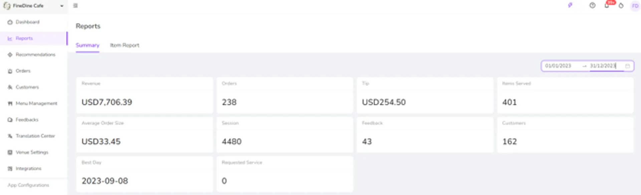
Task: Switch to the Item Report tab
Action: [x=125, y=45]
